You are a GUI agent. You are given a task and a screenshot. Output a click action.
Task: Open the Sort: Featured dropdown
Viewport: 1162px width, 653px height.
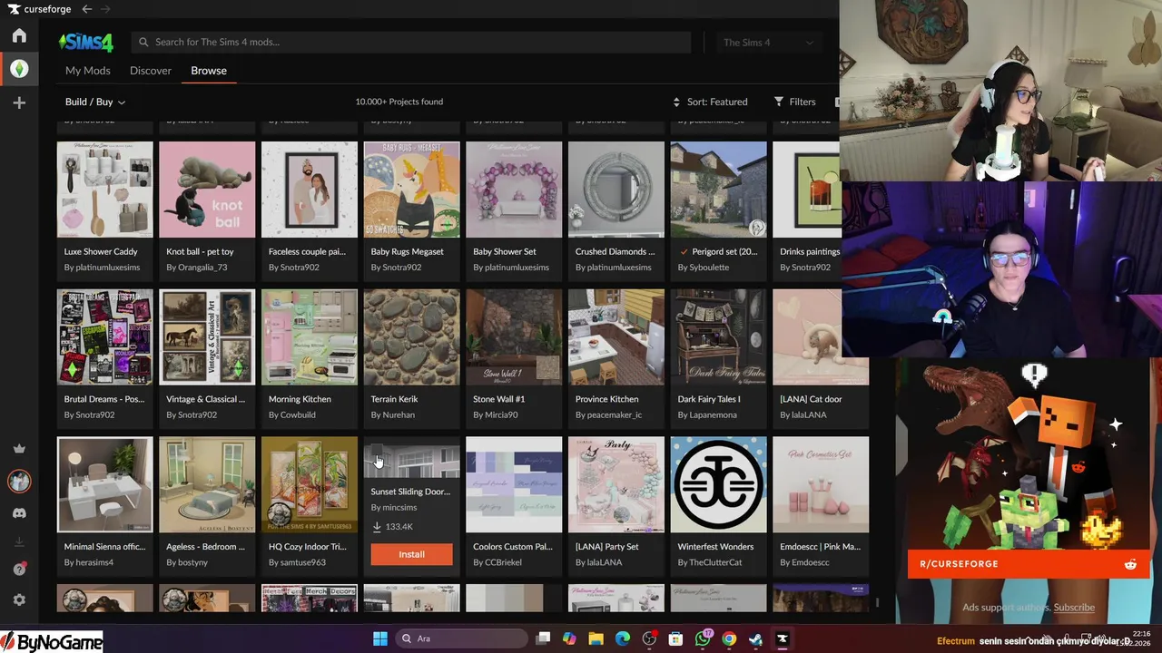click(710, 102)
